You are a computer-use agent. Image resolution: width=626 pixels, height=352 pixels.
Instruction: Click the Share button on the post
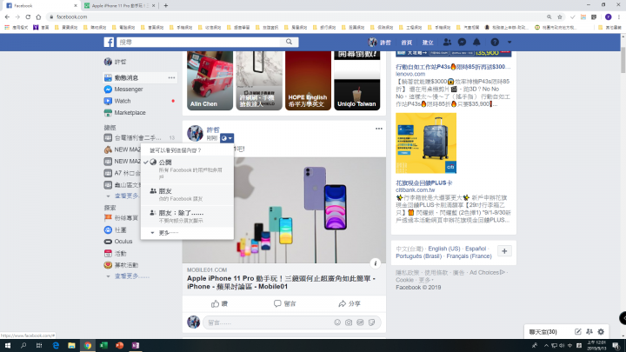tap(350, 303)
